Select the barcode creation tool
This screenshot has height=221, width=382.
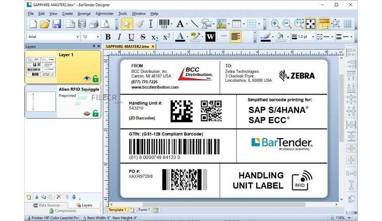point(164,24)
